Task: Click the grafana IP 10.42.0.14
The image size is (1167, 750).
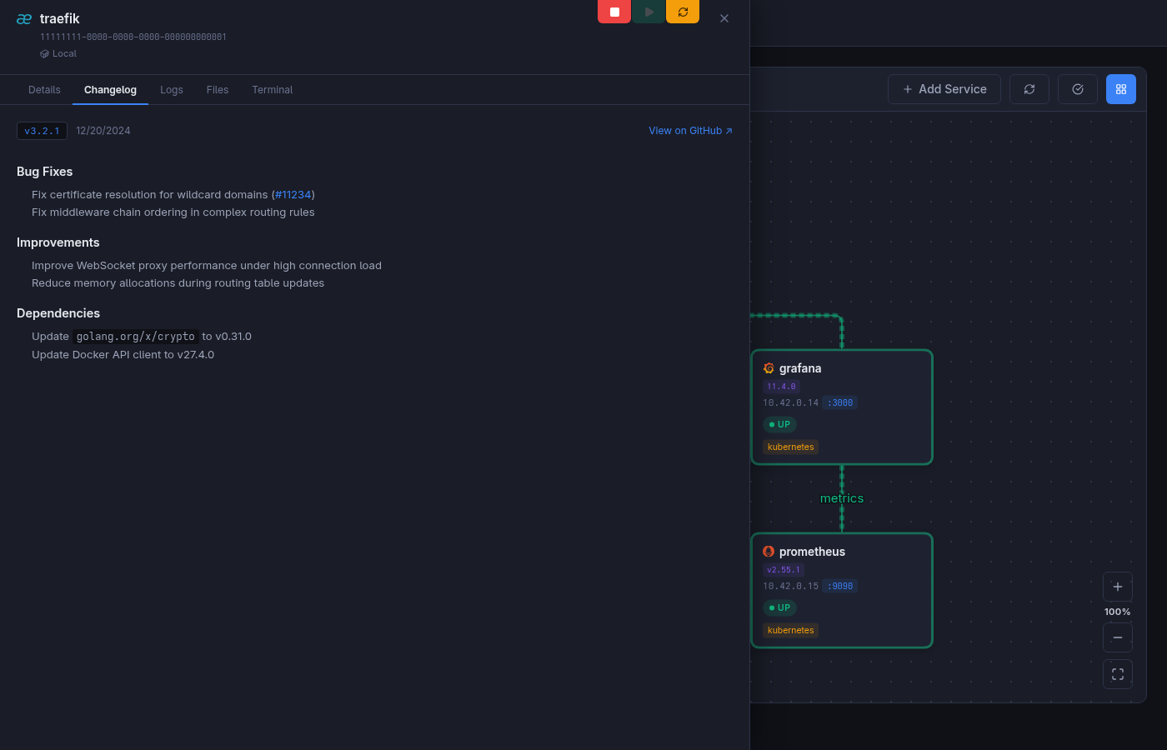Action: pyautogui.click(x=791, y=402)
